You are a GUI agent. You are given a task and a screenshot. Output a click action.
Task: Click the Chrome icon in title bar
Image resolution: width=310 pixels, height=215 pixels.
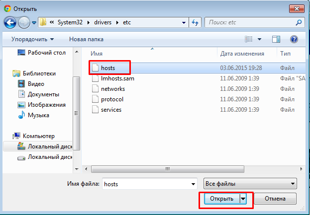[7, 8]
